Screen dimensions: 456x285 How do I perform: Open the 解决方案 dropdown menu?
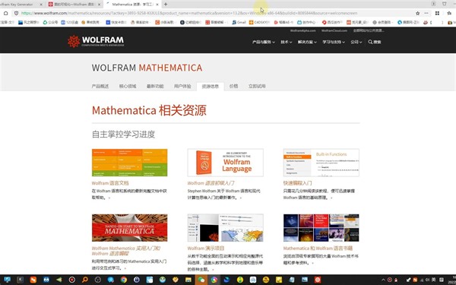(x=307, y=42)
